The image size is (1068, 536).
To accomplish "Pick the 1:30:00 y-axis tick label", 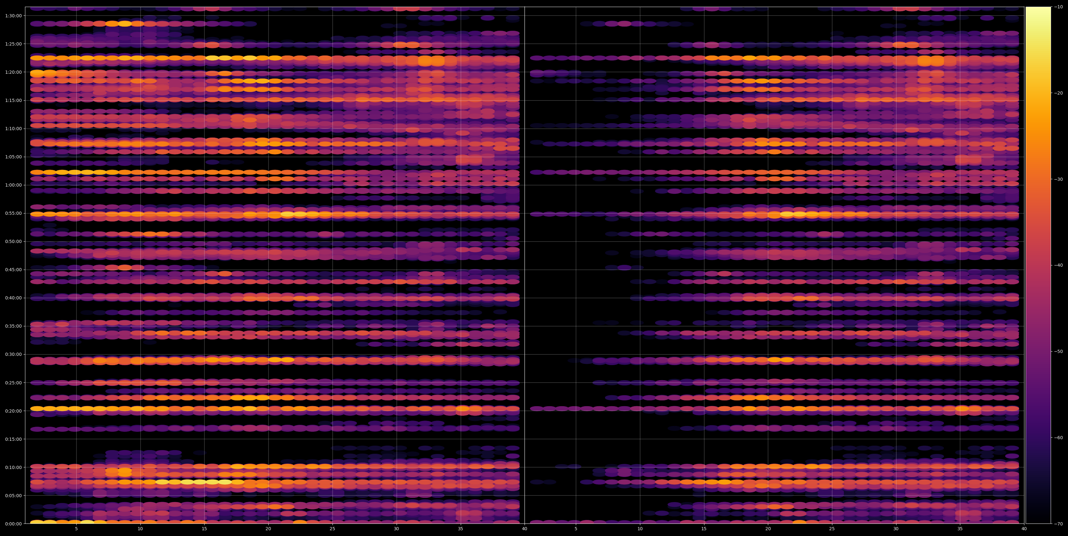I will click(13, 16).
